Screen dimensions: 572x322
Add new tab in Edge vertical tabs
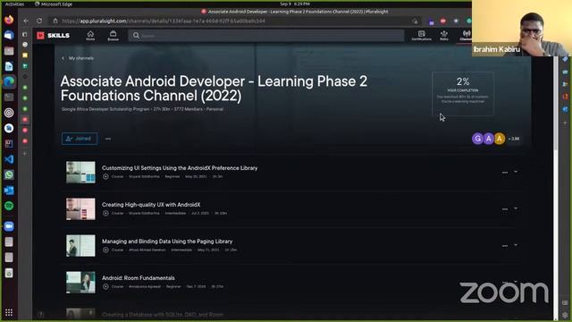click(25, 154)
